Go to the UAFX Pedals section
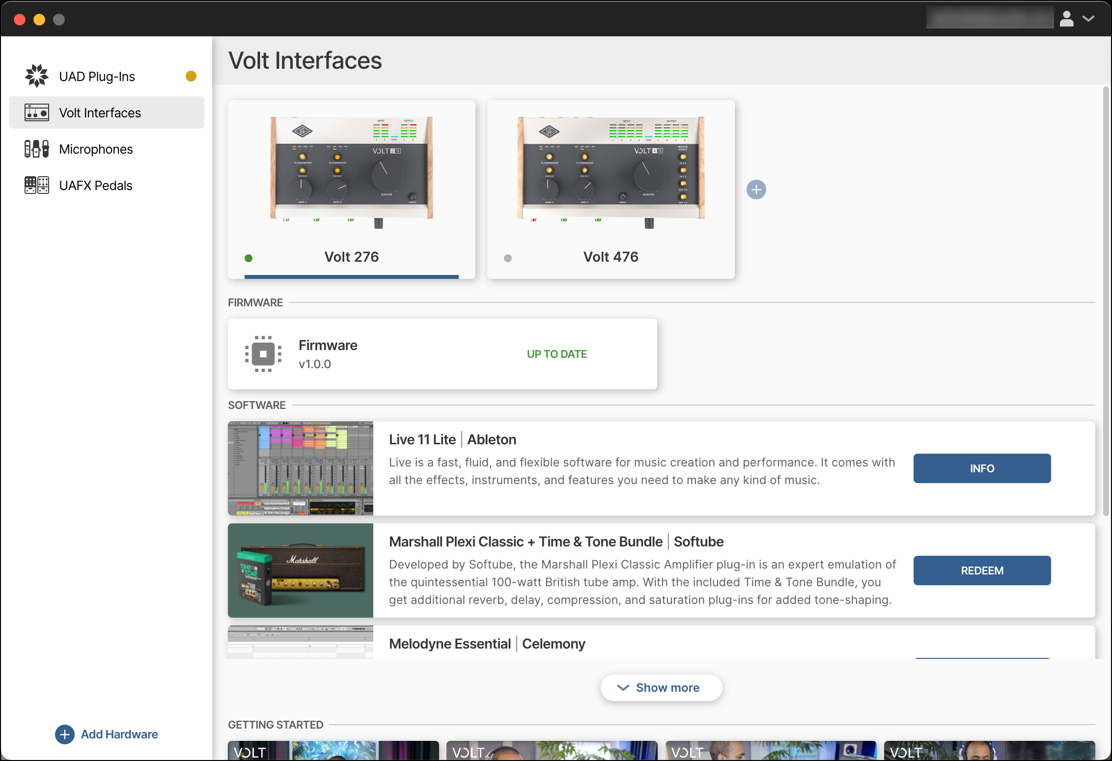The height and width of the screenshot is (761, 1112). [96, 185]
